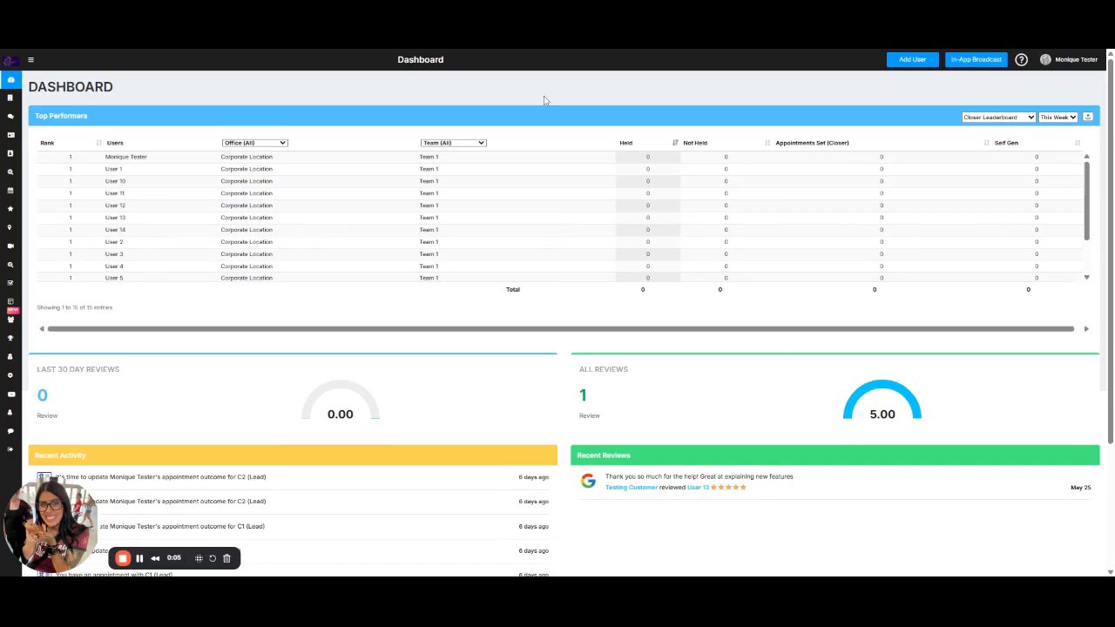This screenshot has height=627, width=1115.
Task: Click the User 3 row
Action: (560, 254)
